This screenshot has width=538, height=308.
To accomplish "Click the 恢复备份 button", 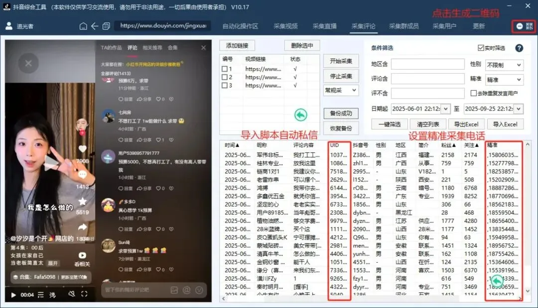I will [341, 128].
